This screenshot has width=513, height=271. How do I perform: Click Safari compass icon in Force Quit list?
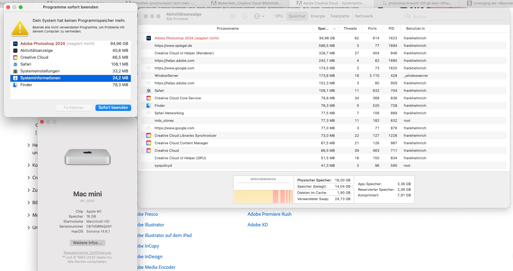click(x=15, y=64)
